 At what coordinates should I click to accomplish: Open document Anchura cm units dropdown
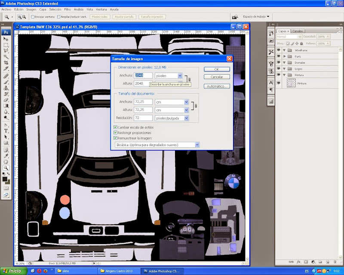point(186,102)
